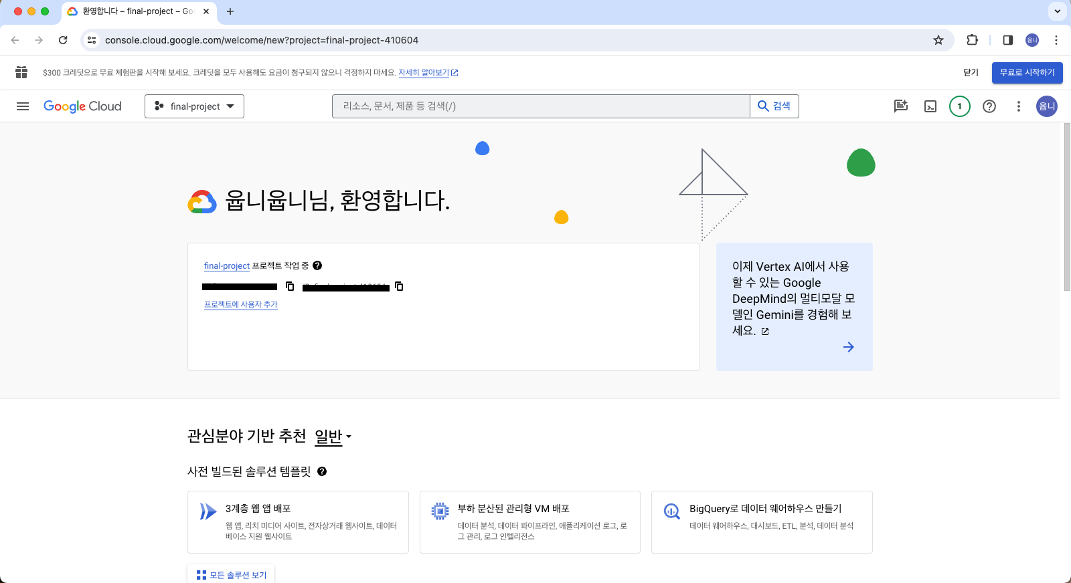Click the external link icon after 세요.
This screenshot has height=583, width=1071.
click(765, 331)
